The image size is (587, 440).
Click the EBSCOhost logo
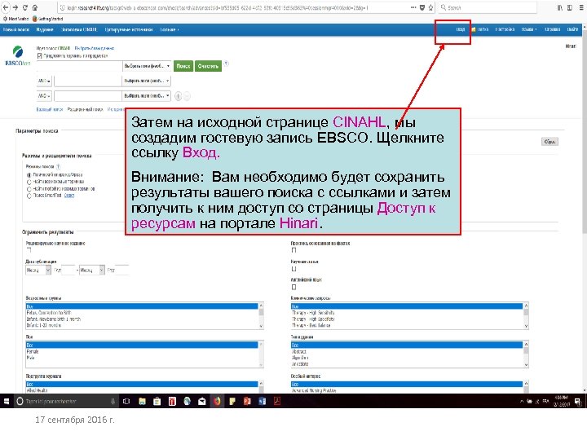(x=18, y=56)
